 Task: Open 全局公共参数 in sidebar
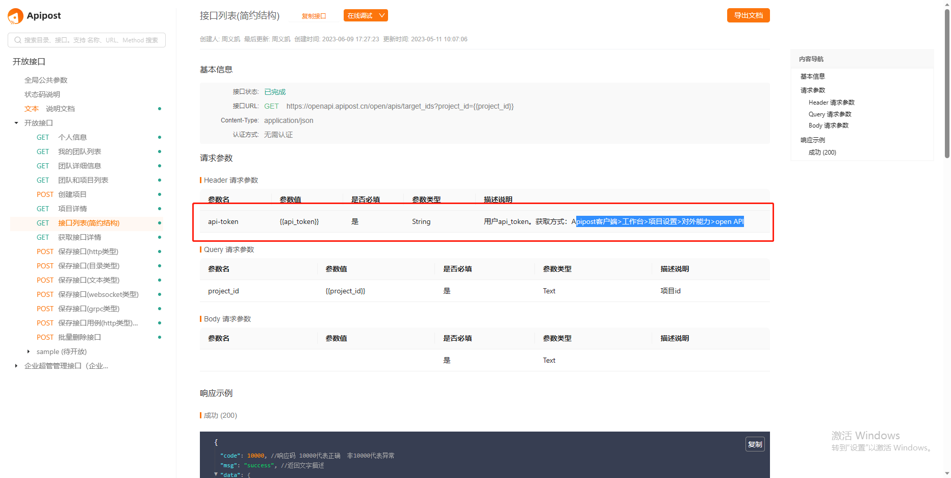46,80
